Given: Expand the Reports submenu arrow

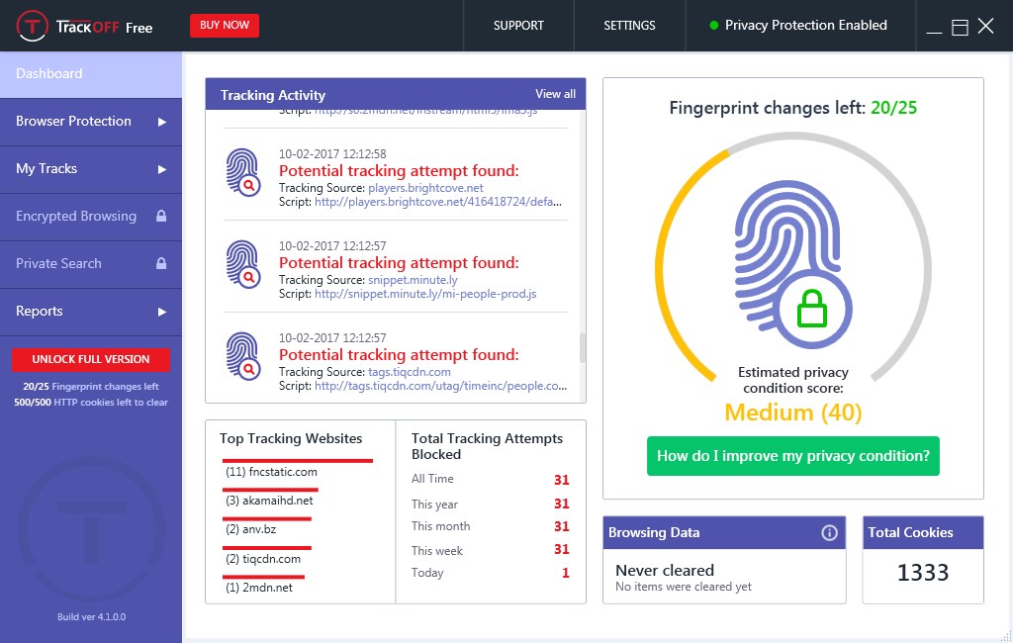Looking at the screenshot, I should 162,312.
